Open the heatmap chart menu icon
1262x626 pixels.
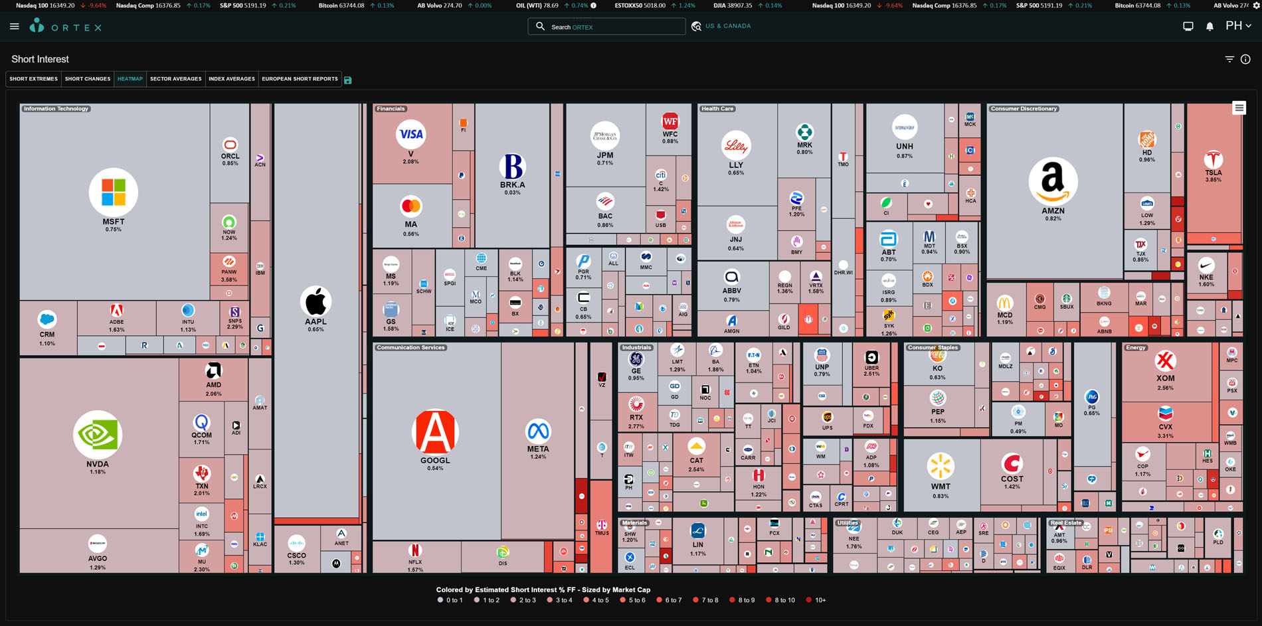point(1239,108)
